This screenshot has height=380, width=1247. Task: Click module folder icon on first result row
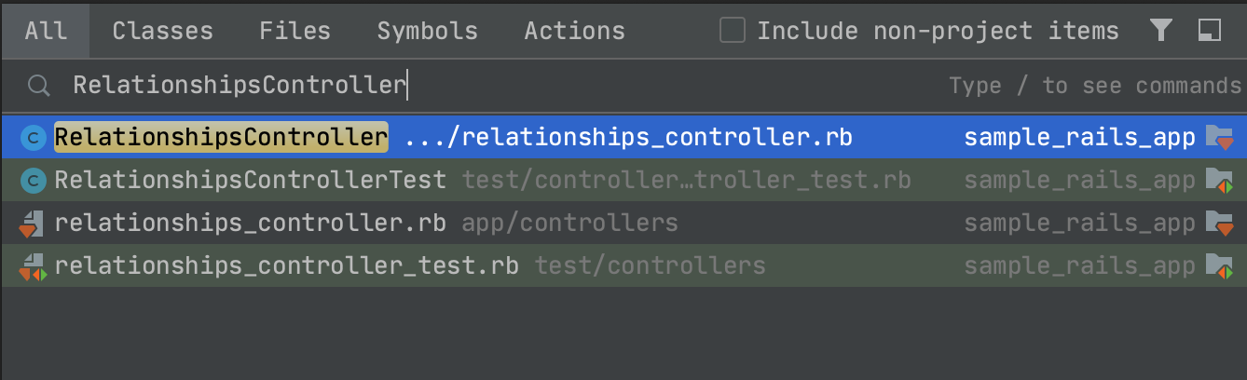1218,138
